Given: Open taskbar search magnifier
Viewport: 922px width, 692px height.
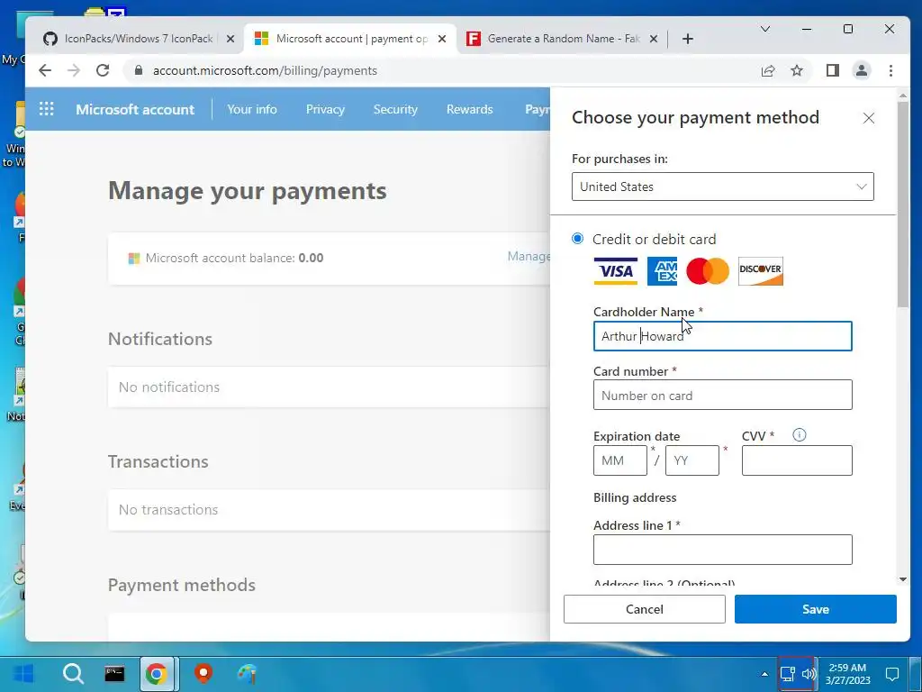Looking at the screenshot, I should coord(74,673).
